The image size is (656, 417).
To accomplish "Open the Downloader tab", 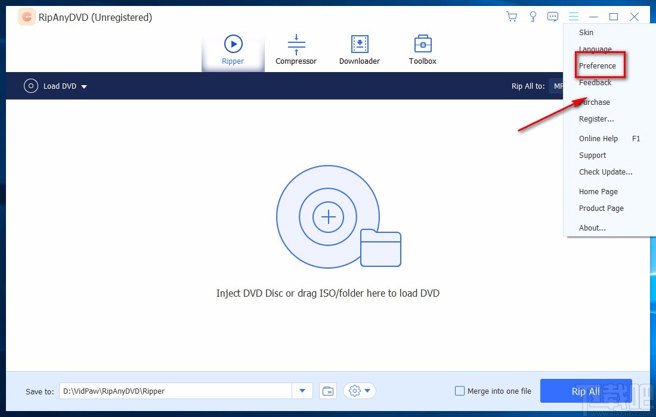I will tap(360, 50).
